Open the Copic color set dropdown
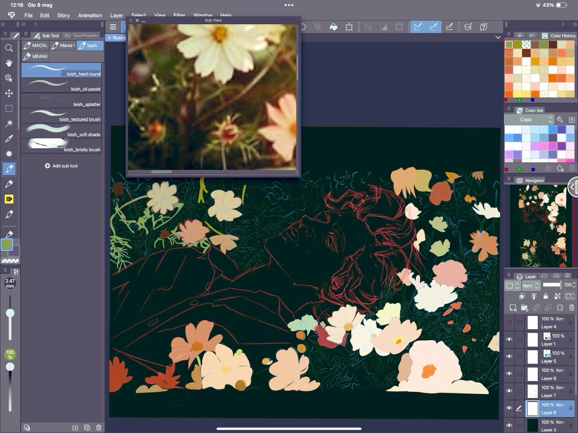Viewport: 578px width, 433px height. [x=529, y=120]
